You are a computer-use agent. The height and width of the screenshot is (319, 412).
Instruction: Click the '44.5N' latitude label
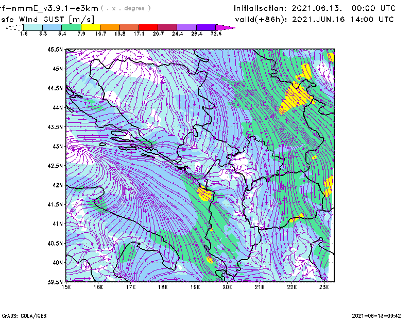coord(55,88)
